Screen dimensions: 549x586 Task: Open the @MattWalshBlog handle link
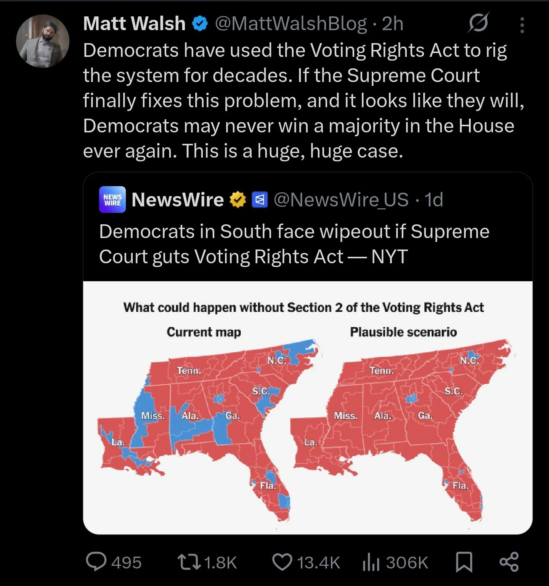coord(291,24)
